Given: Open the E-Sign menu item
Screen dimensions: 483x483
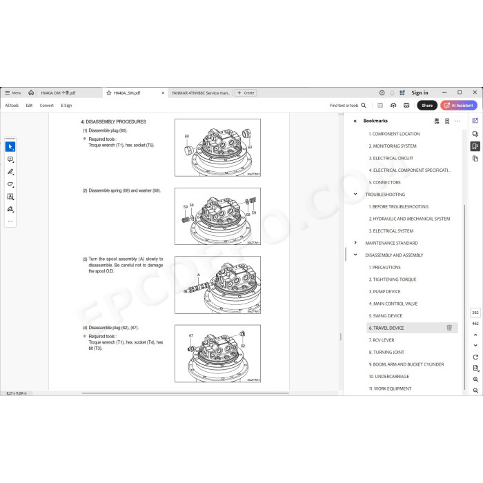Looking at the screenshot, I should pyautogui.click(x=66, y=106).
